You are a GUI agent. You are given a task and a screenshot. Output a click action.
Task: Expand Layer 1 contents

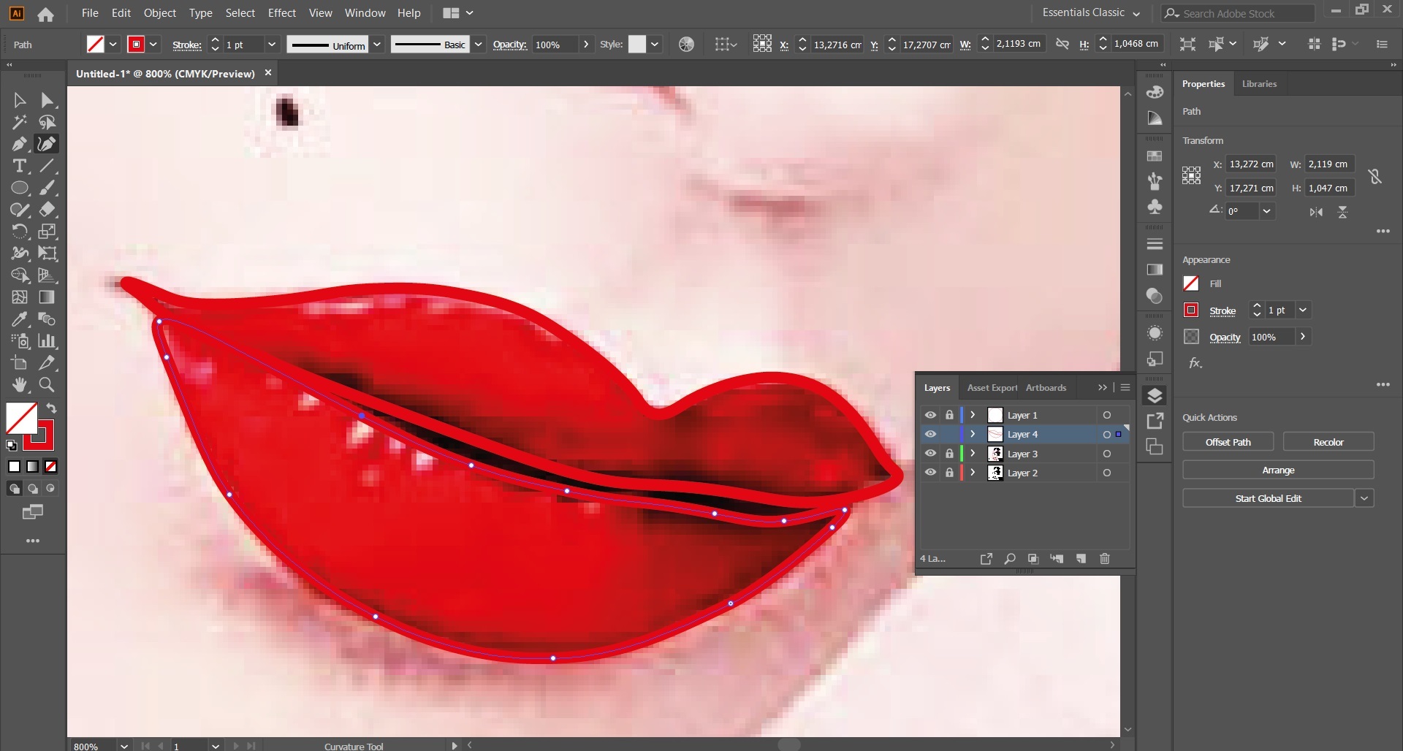click(973, 415)
